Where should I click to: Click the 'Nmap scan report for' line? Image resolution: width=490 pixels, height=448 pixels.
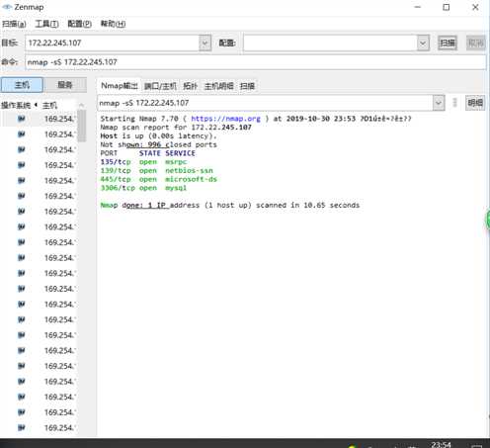176,128
